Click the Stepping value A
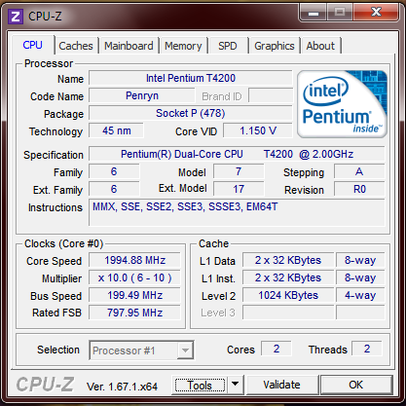The width and height of the screenshot is (406, 406). (359, 171)
